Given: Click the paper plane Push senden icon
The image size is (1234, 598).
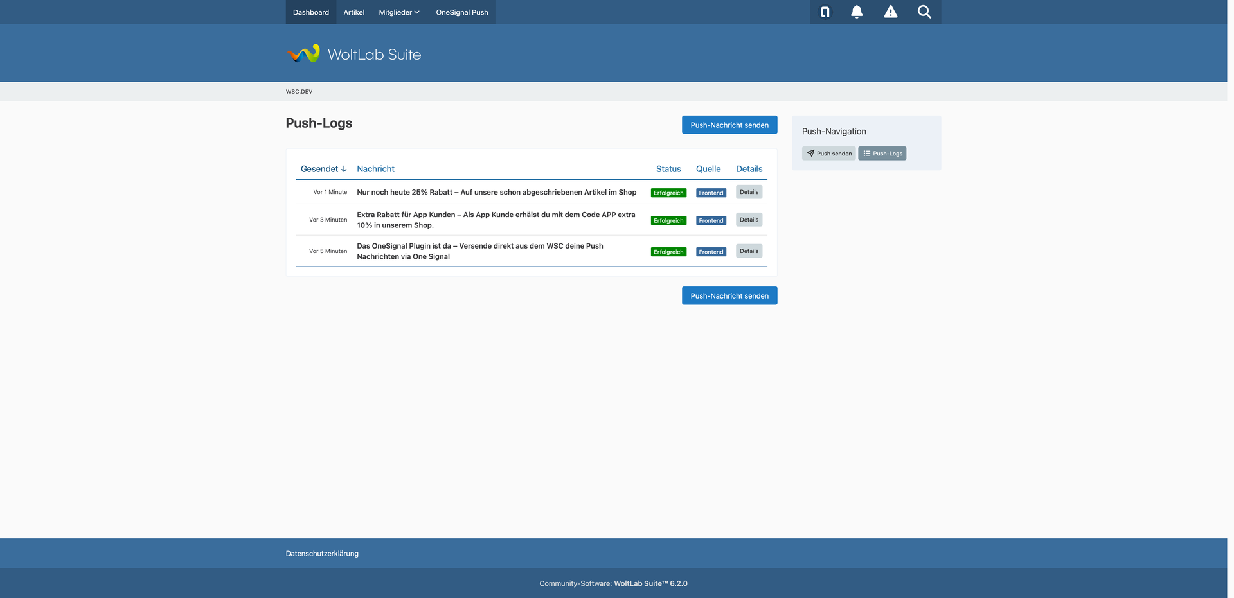Looking at the screenshot, I should (810, 154).
